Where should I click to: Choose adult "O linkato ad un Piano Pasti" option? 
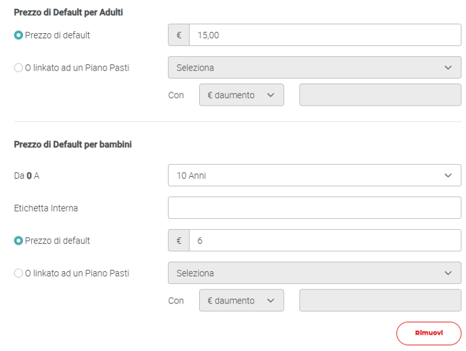[18, 68]
